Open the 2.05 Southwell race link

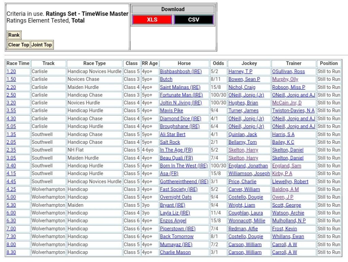[11, 142]
